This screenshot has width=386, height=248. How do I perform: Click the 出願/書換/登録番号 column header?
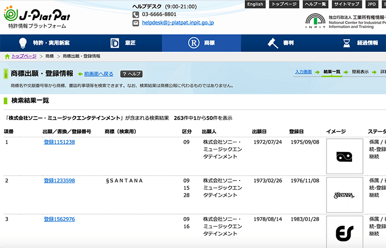click(67, 131)
